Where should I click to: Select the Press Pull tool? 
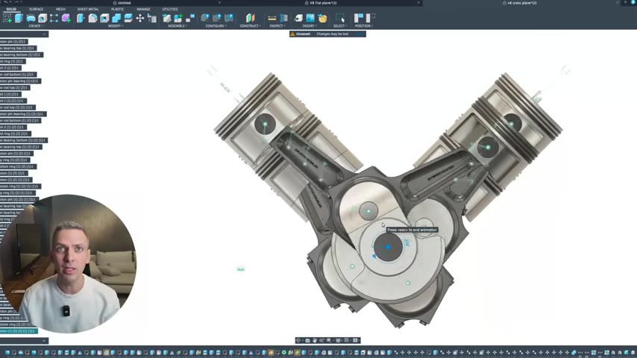81,18
